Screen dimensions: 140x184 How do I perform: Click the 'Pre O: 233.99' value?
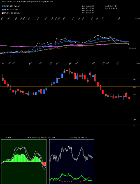(88, 6)
